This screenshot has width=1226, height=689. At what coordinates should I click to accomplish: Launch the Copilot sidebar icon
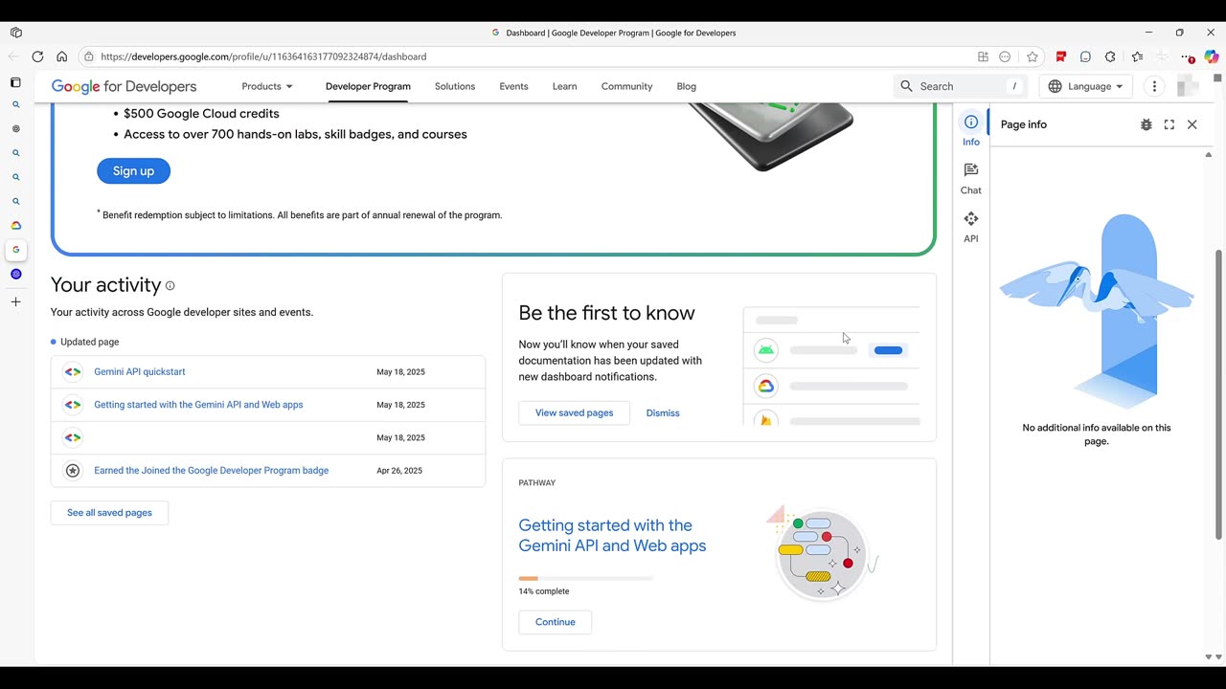coord(1212,56)
